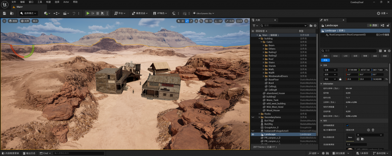The height and width of the screenshot is (156, 392).
Task: Uncheck the enable edit layers checkbox
Action: 347,125
